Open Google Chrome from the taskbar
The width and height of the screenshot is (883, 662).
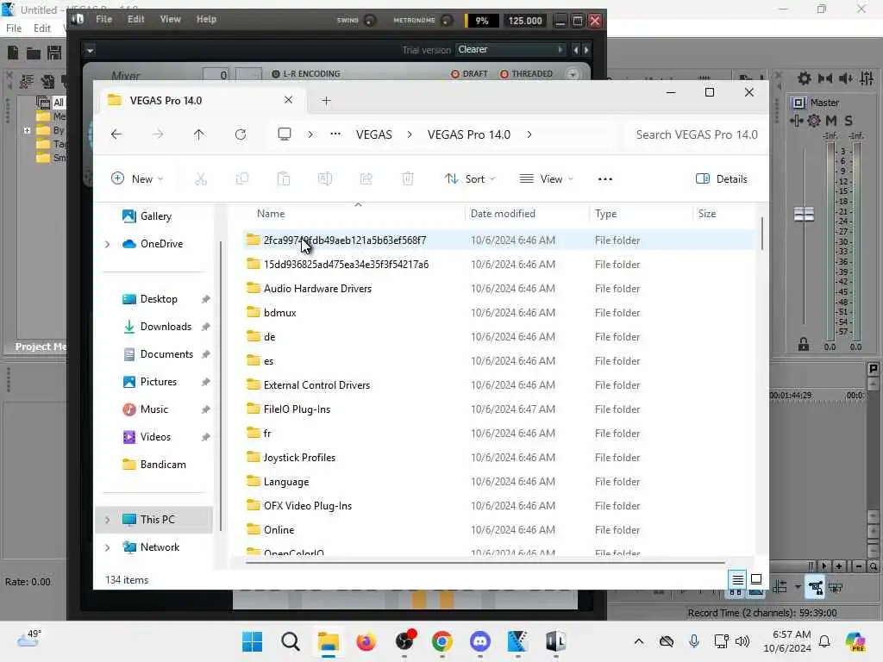click(x=442, y=641)
